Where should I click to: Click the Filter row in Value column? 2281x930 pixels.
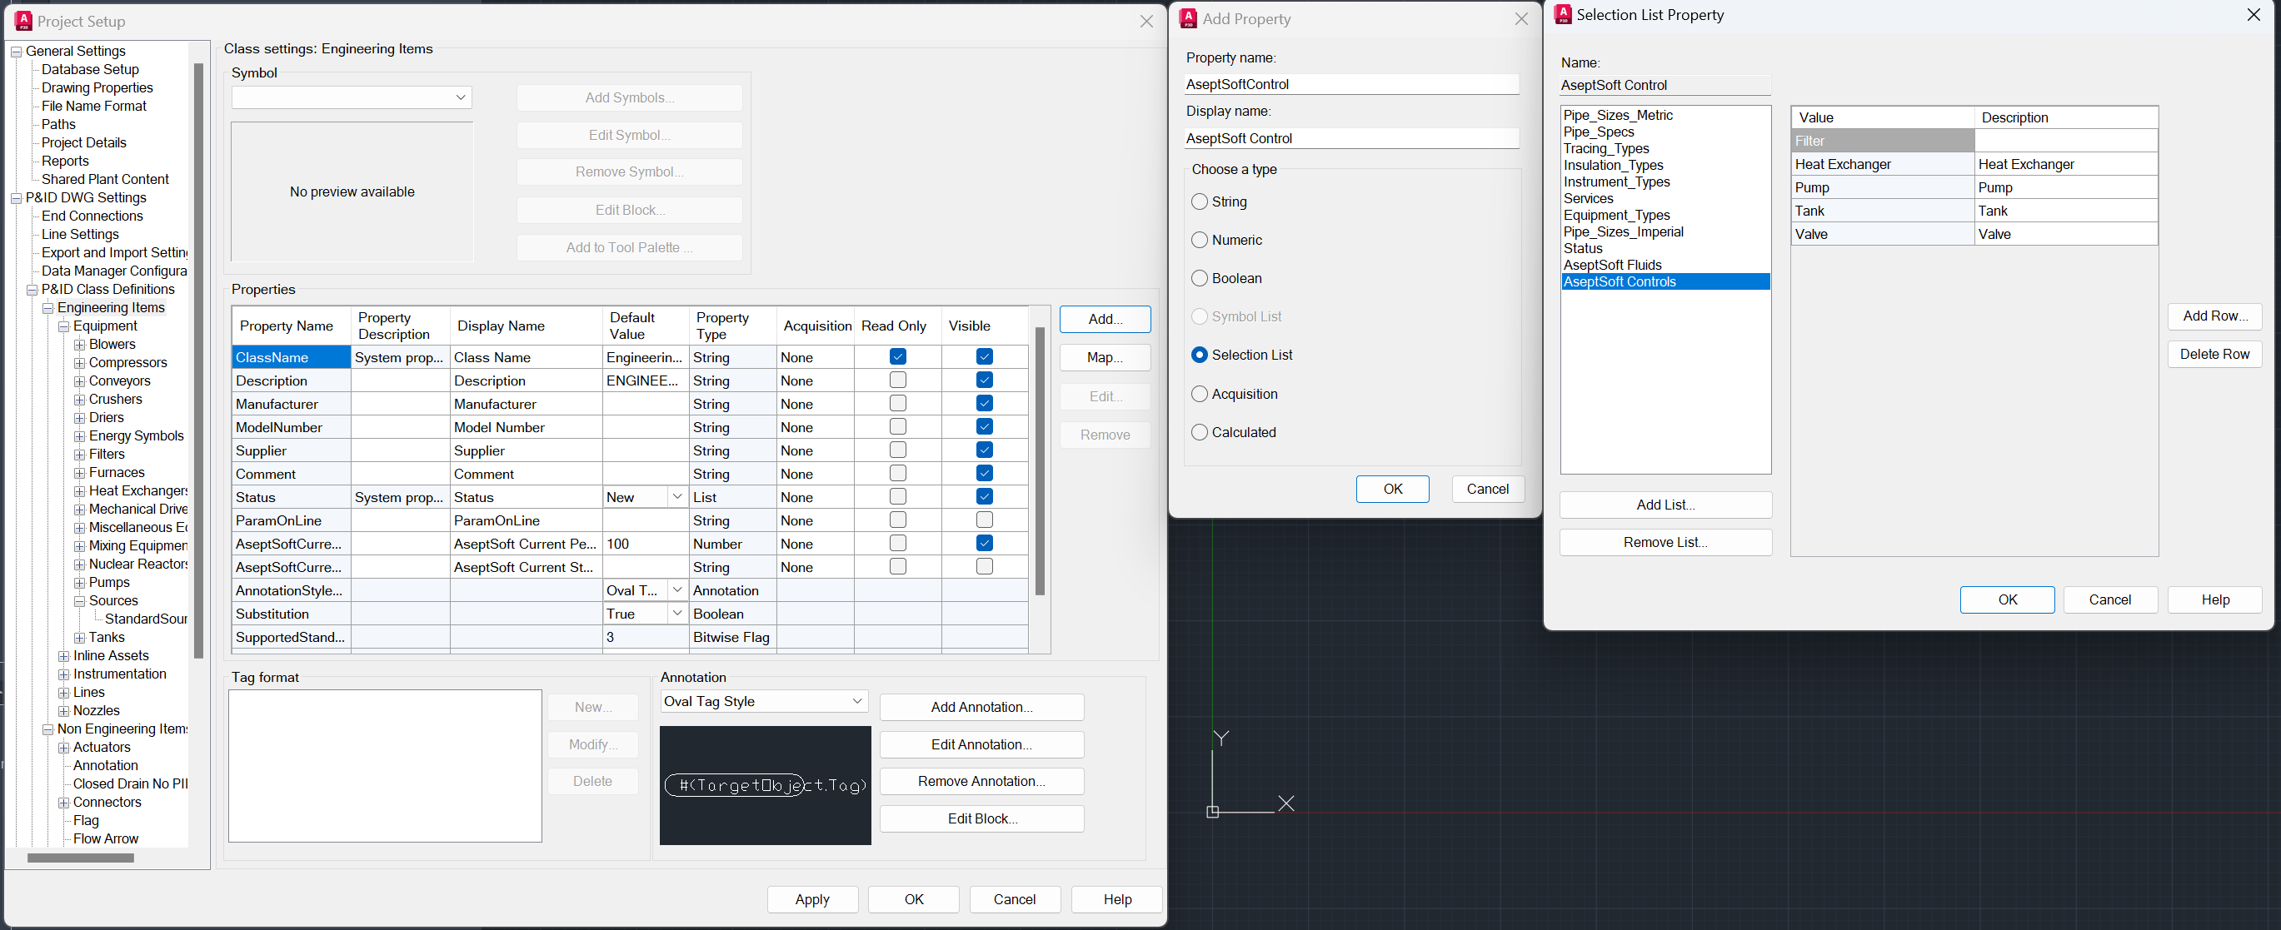coord(1884,141)
